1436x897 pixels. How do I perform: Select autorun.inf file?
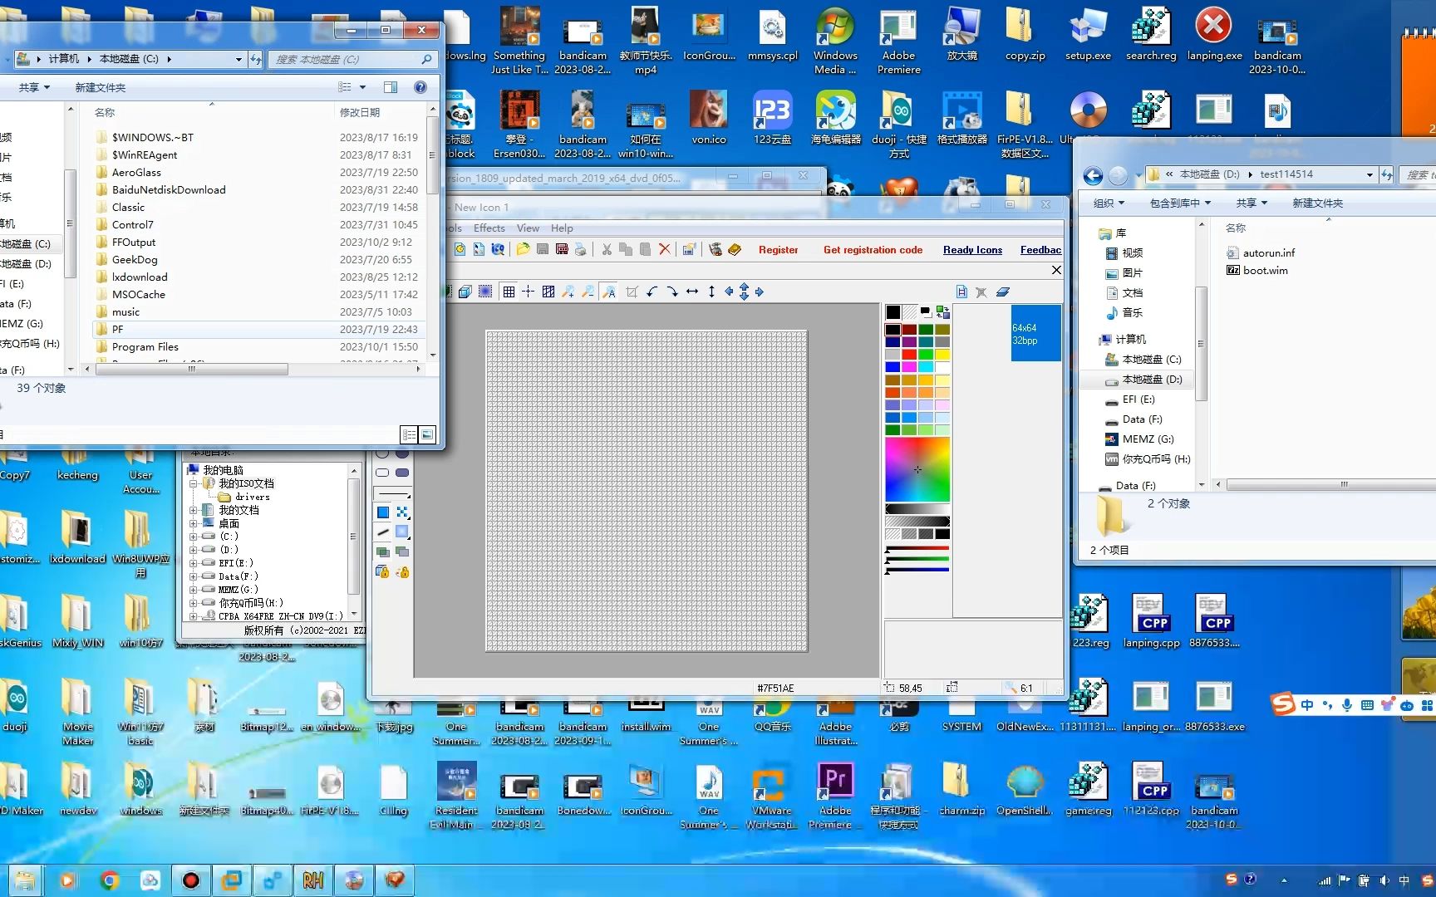(x=1261, y=252)
